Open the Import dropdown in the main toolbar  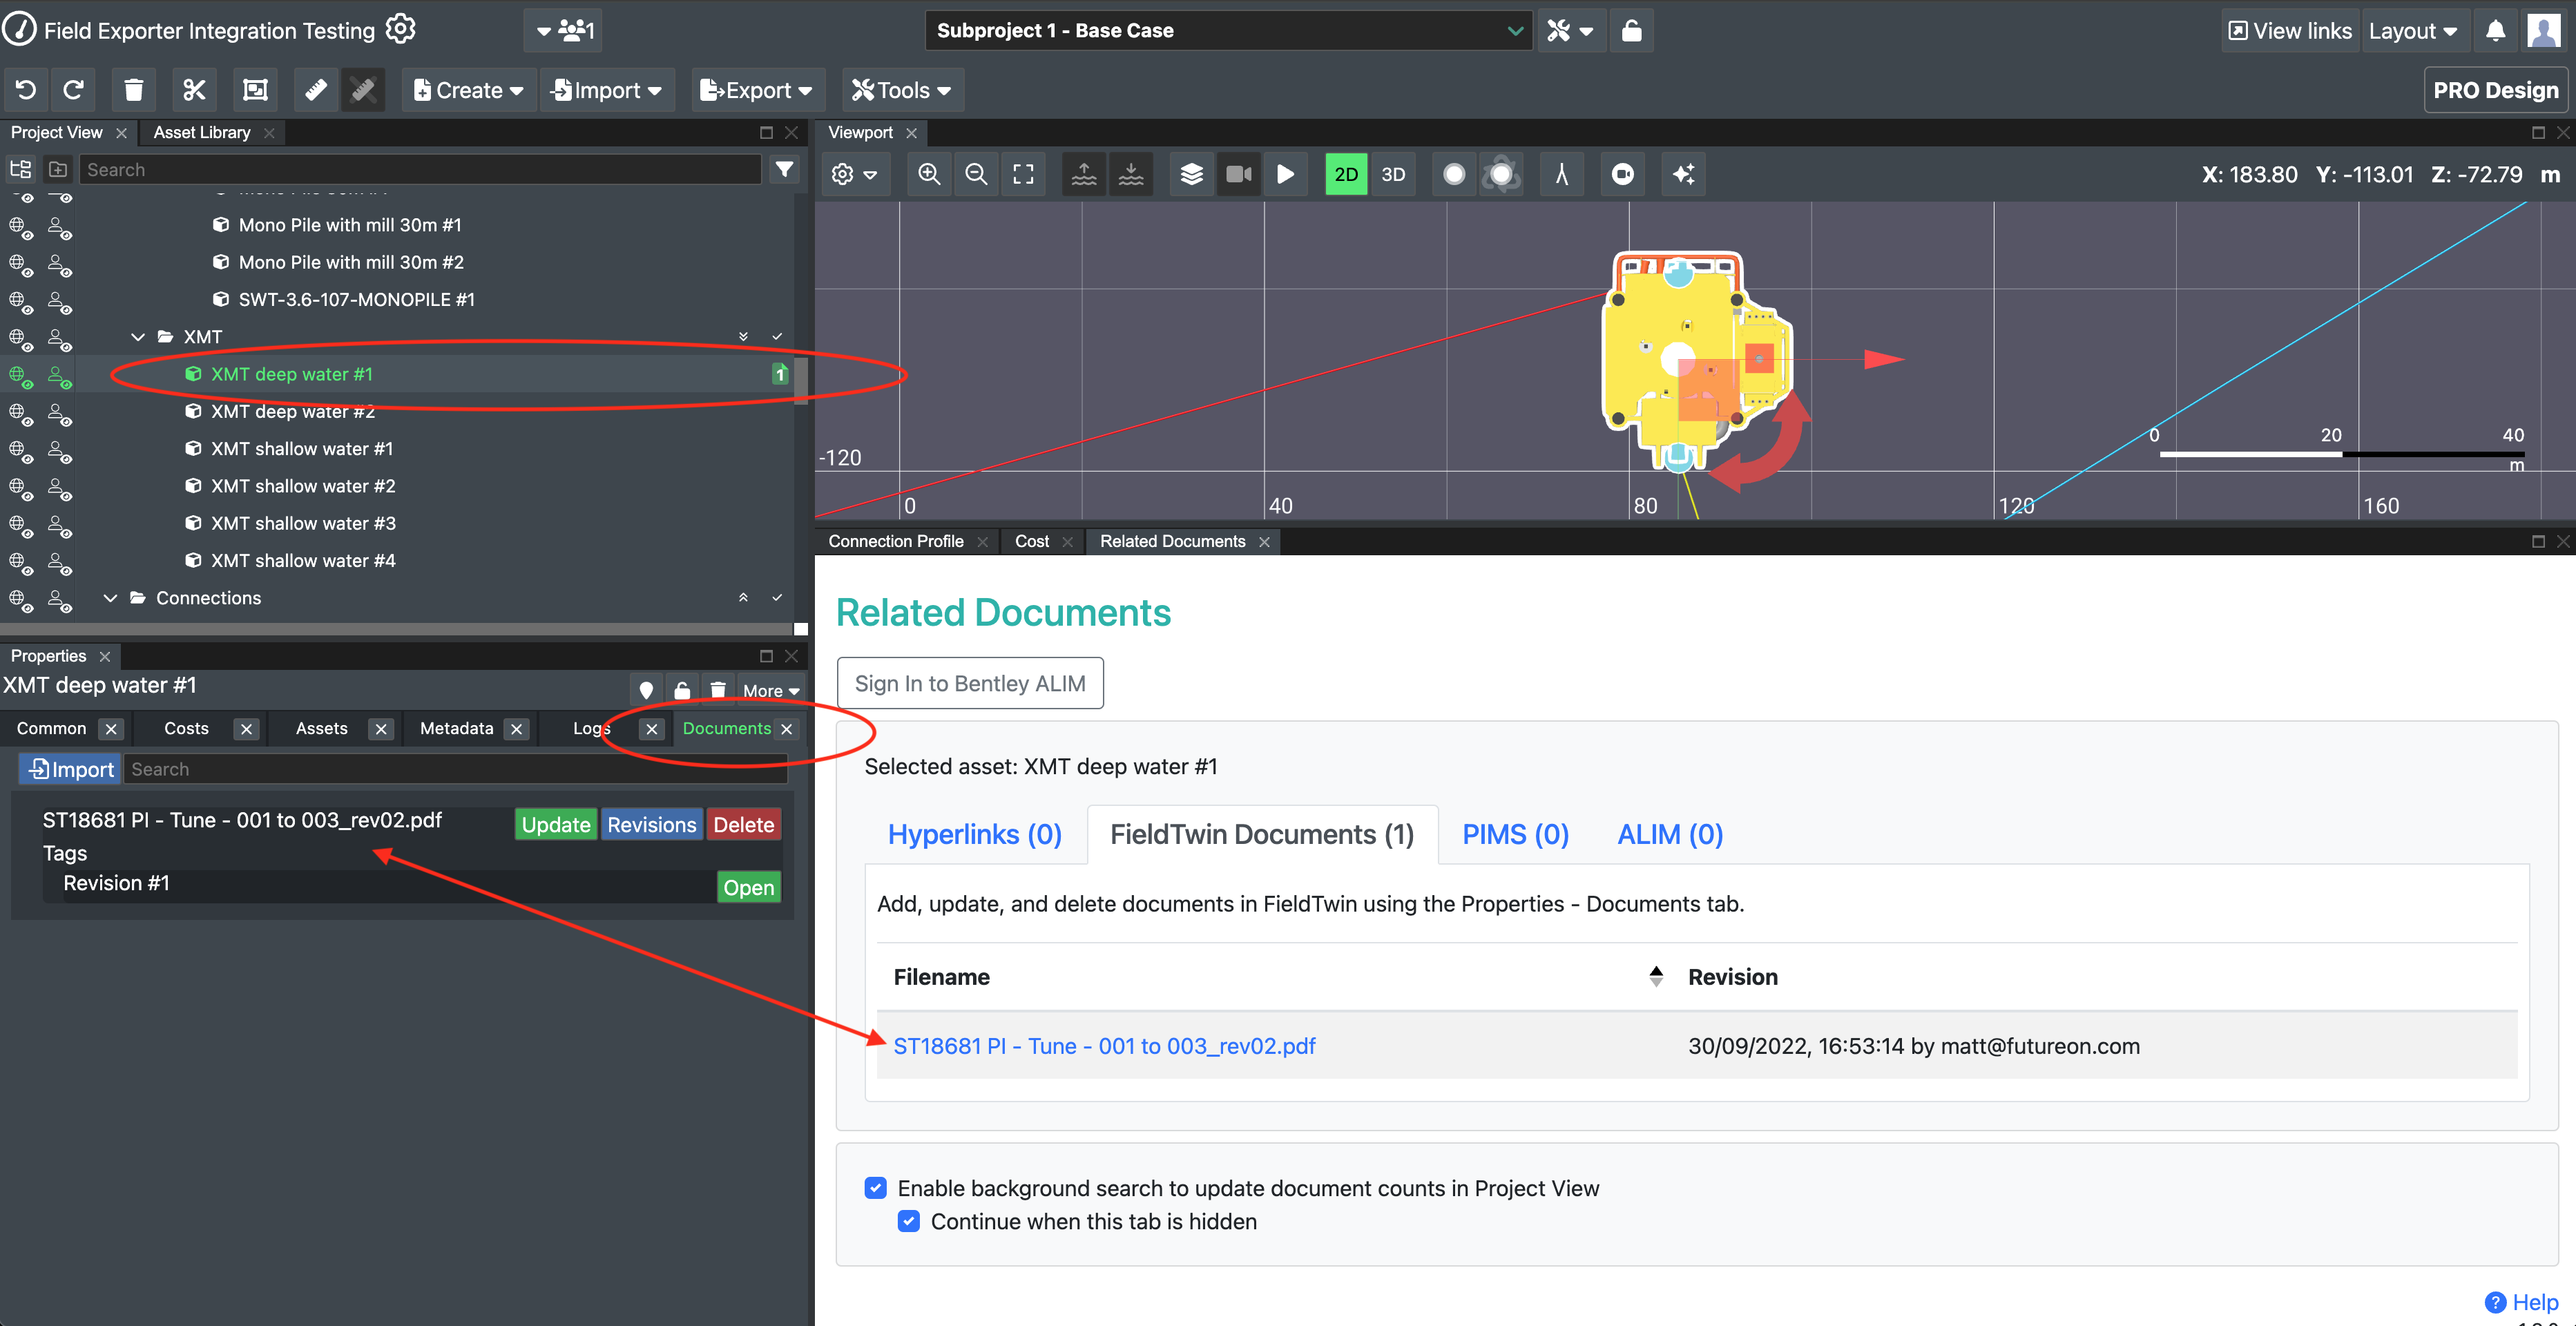tap(607, 90)
